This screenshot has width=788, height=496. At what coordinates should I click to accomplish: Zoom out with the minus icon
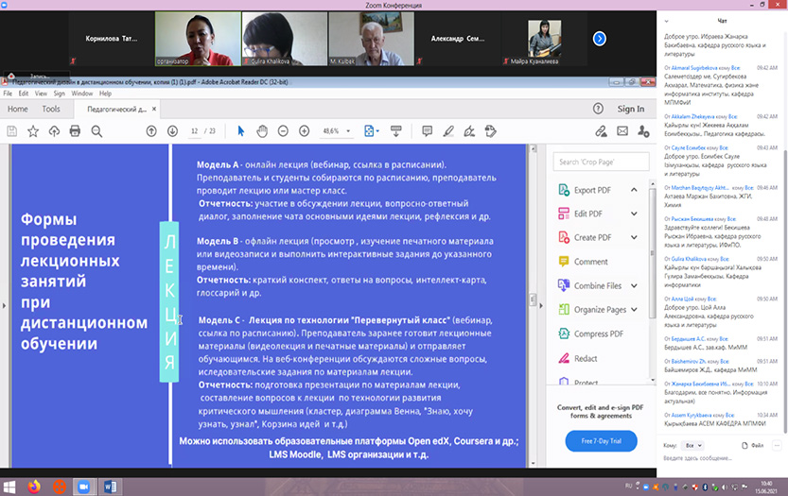(x=284, y=131)
